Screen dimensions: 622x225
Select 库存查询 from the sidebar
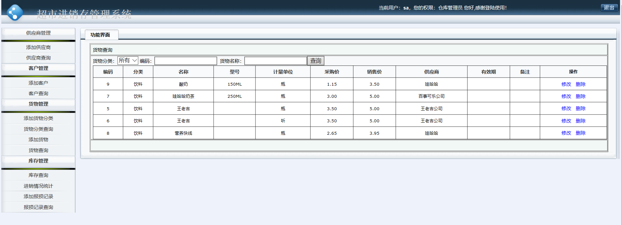point(38,175)
